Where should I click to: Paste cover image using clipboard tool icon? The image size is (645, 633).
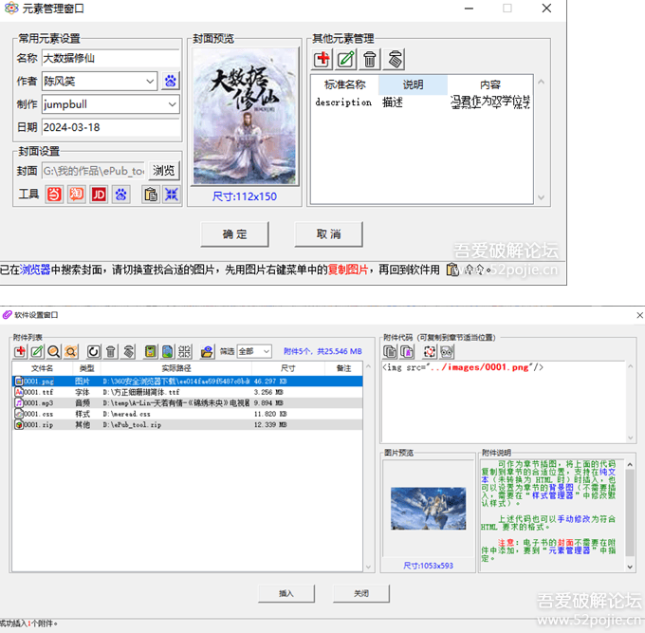pyautogui.click(x=151, y=195)
